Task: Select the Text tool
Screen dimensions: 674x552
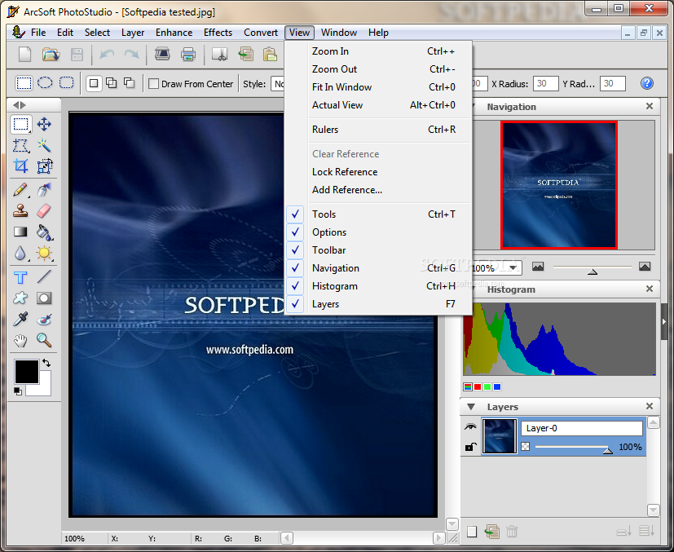Action: [20, 277]
